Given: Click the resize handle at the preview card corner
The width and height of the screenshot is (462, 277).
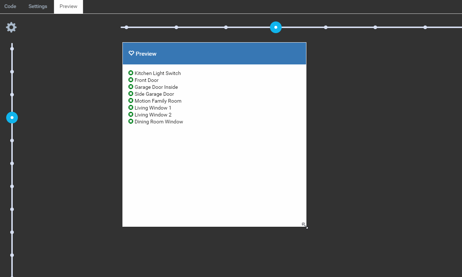Looking at the screenshot, I should [x=305, y=226].
